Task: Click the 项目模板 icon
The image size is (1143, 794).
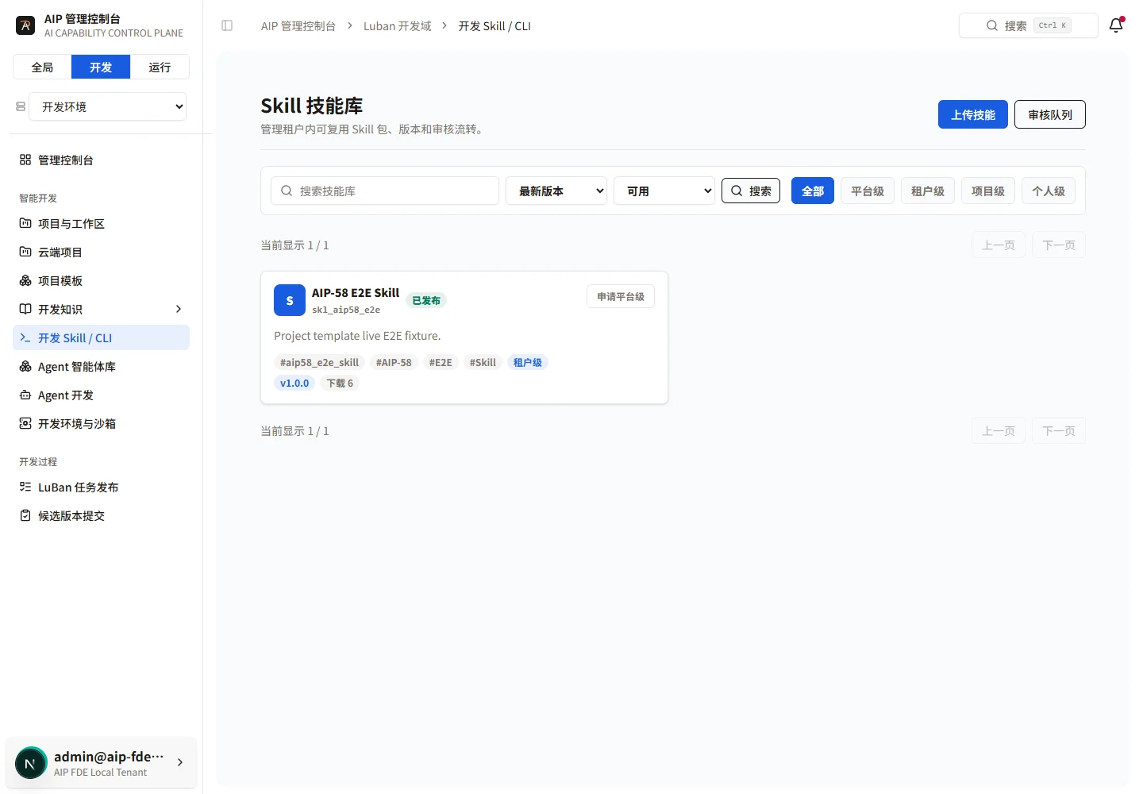Action: click(x=25, y=280)
